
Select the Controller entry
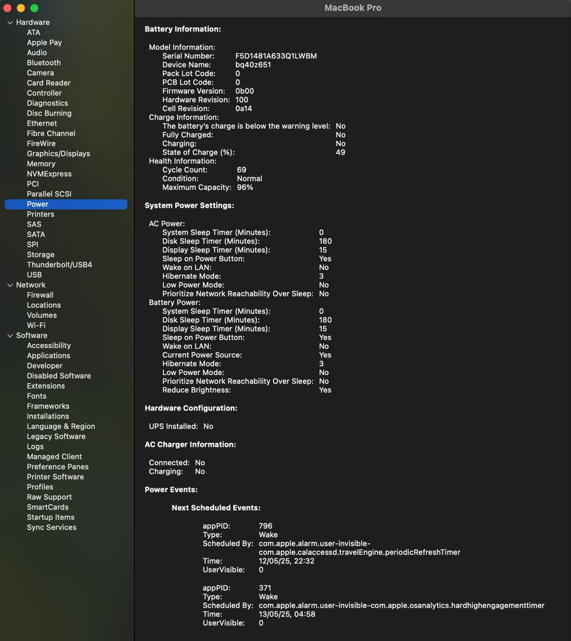coord(44,93)
